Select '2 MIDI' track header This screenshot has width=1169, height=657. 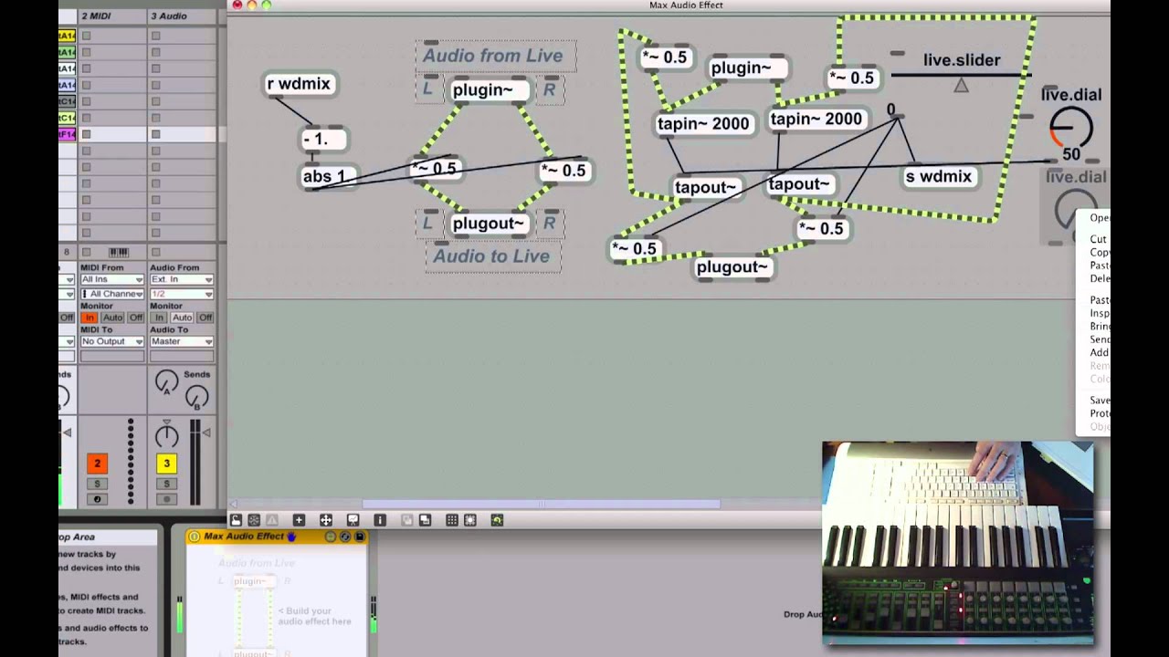tap(111, 16)
